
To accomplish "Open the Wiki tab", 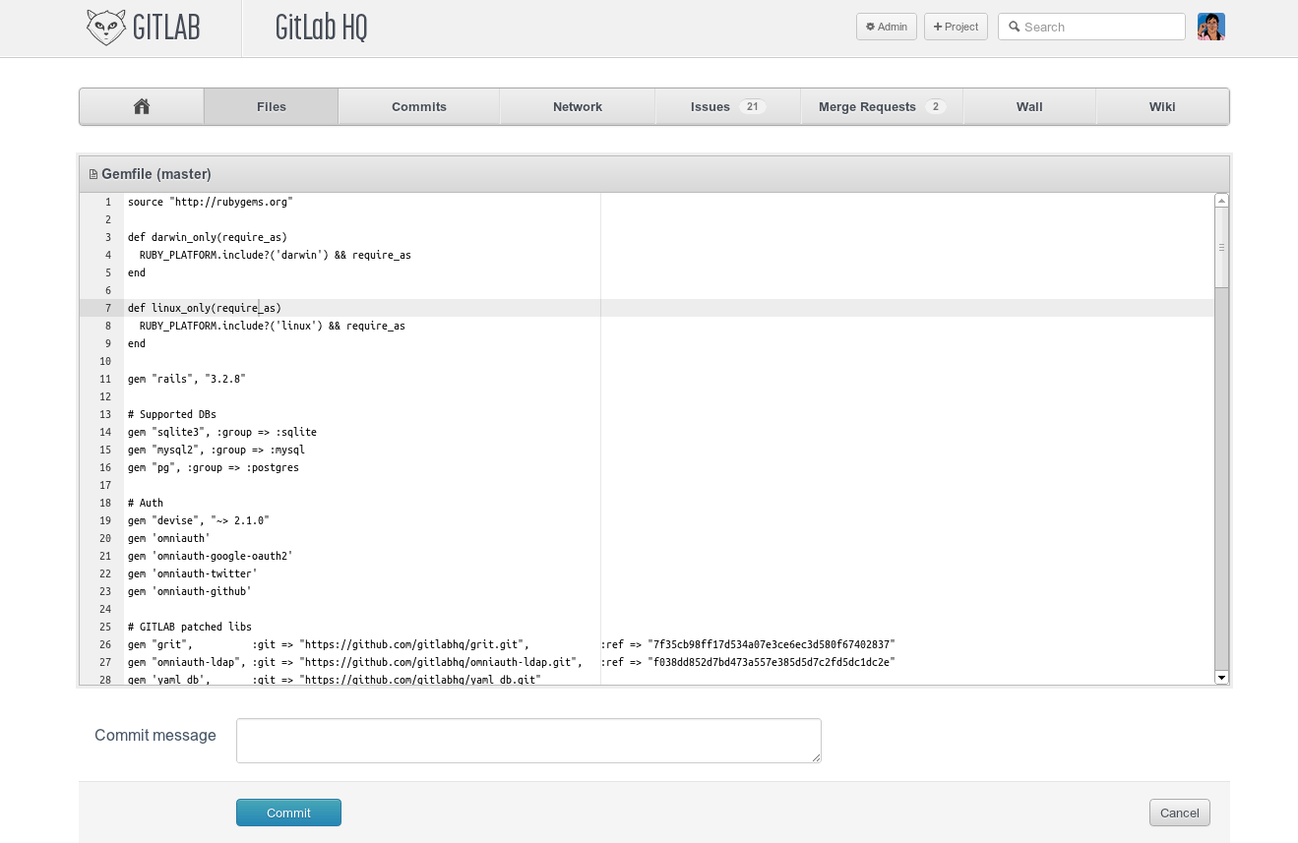I will (1162, 106).
